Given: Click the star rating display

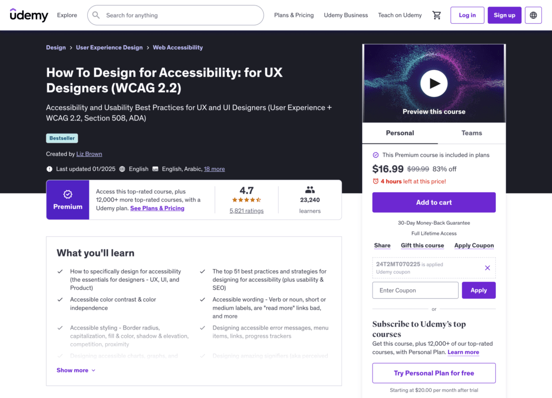Looking at the screenshot, I should [x=246, y=200].
